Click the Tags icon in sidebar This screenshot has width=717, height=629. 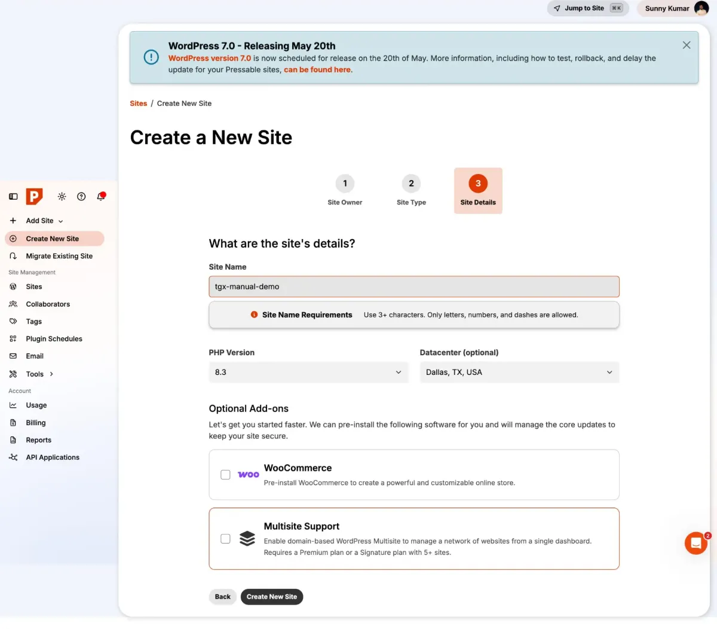click(x=13, y=322)
